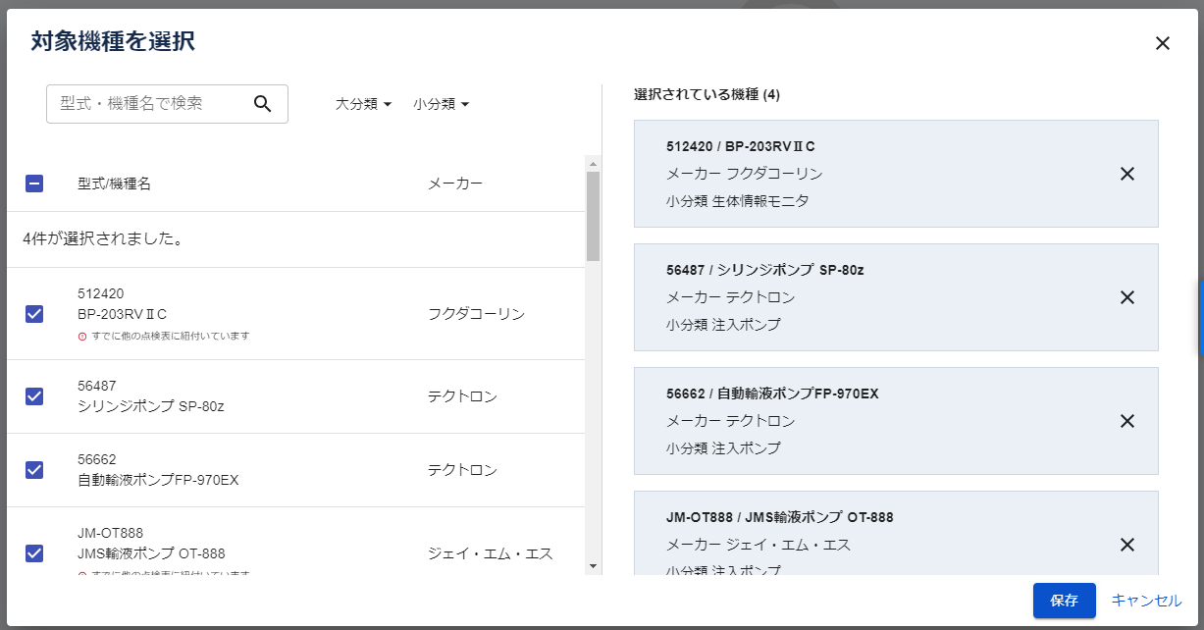Viewport: 1204px width, 630px height.
Task: Remove 56487 / シリンジポンプ SP-80z from selection
Action: point(1127,297)
